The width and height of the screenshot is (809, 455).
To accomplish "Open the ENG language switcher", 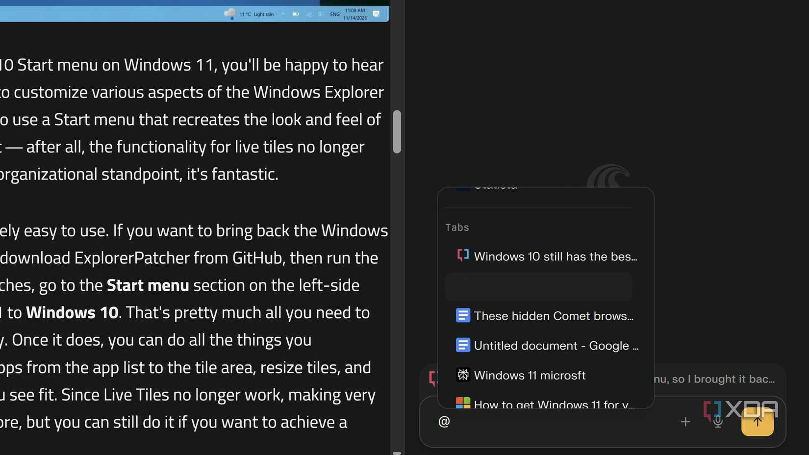I will click(334, 14).
